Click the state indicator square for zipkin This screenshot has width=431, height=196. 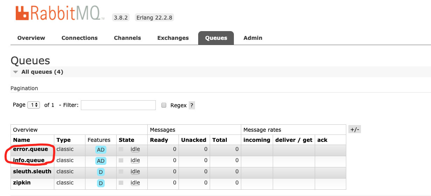coord(121,183)
